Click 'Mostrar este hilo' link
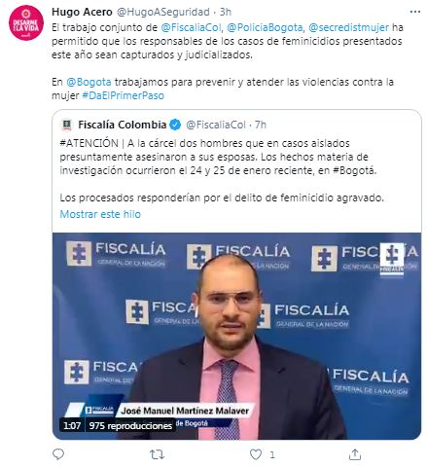The height and width of the screenshot is (468, 427). tap(100, 214)
